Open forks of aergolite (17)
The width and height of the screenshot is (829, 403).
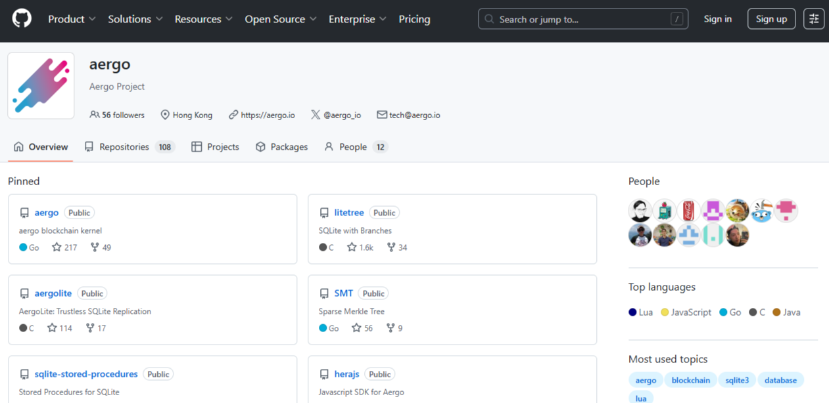(x=96, y=328)
